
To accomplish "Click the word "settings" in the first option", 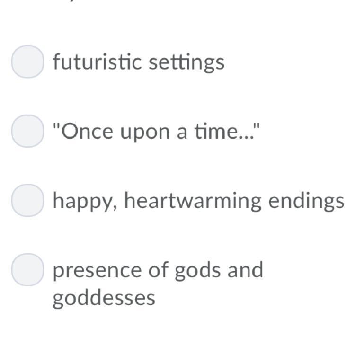I will click(186, 62).
